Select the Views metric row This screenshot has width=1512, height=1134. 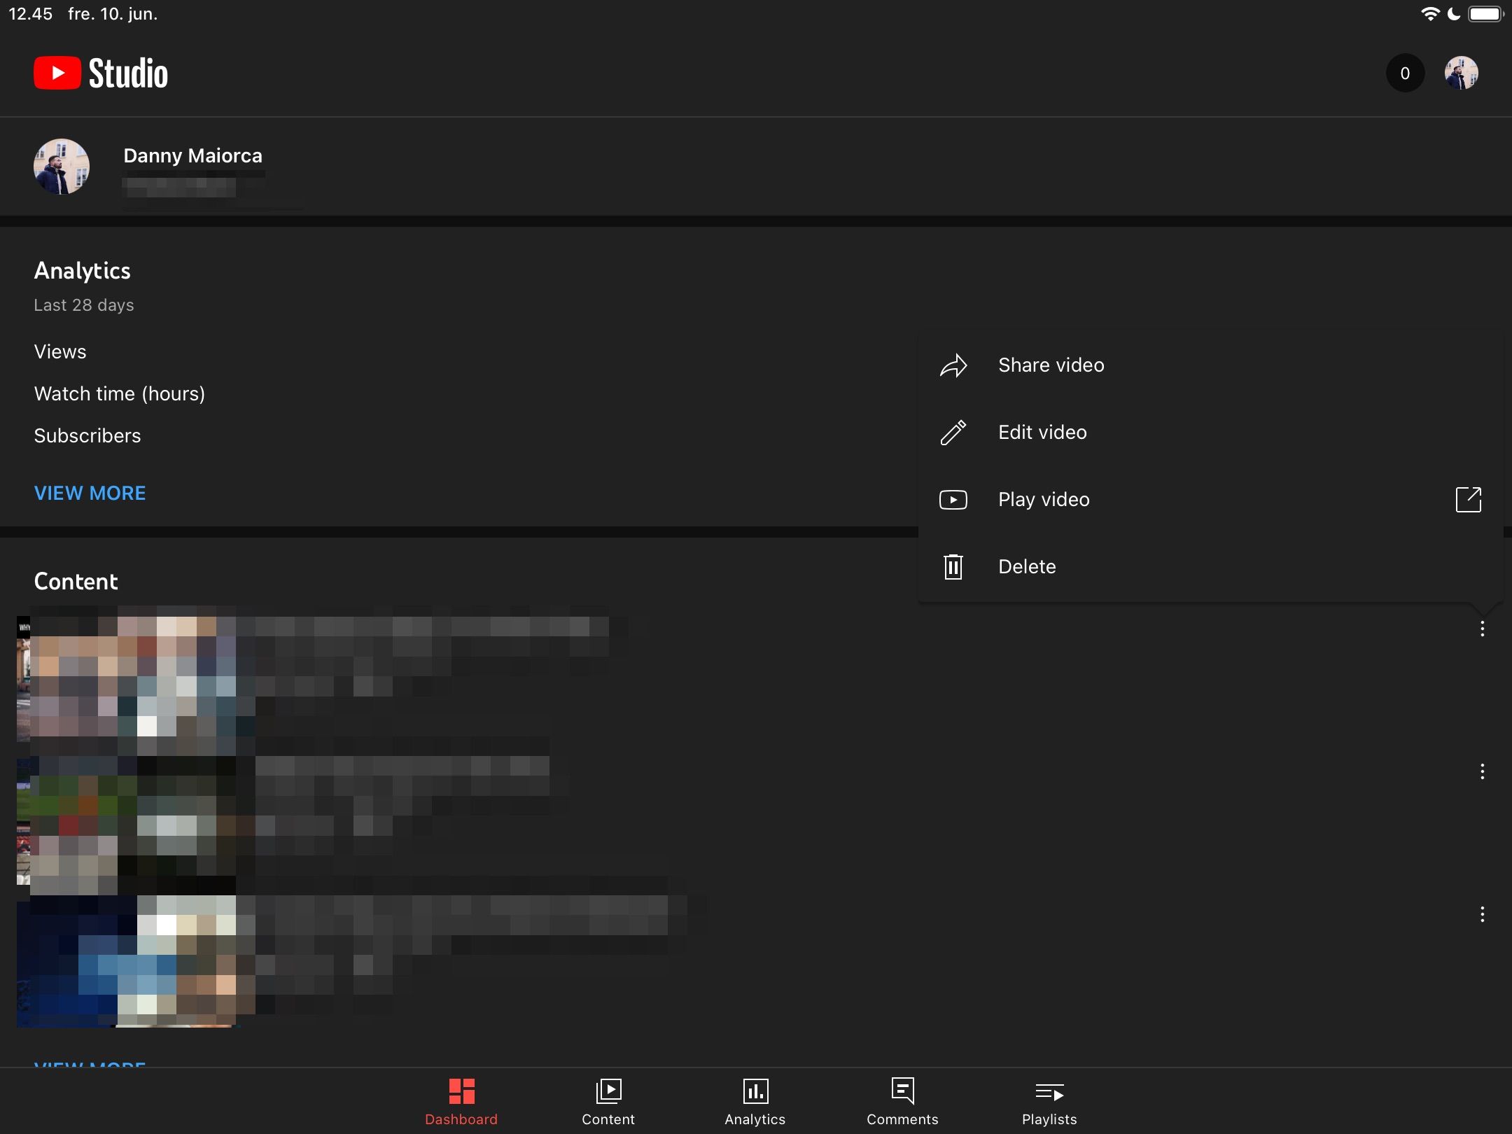click(x=60, y=351)
